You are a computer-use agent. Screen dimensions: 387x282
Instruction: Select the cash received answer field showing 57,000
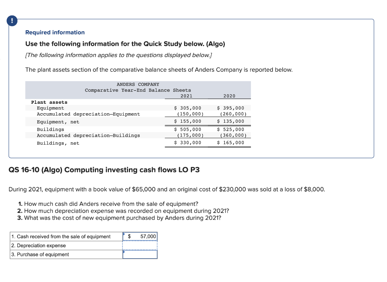[x=140, y=236]
